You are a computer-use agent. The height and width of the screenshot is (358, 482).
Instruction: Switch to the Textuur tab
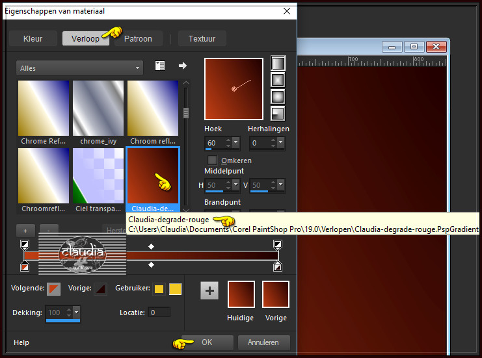(x=202, y=39)
